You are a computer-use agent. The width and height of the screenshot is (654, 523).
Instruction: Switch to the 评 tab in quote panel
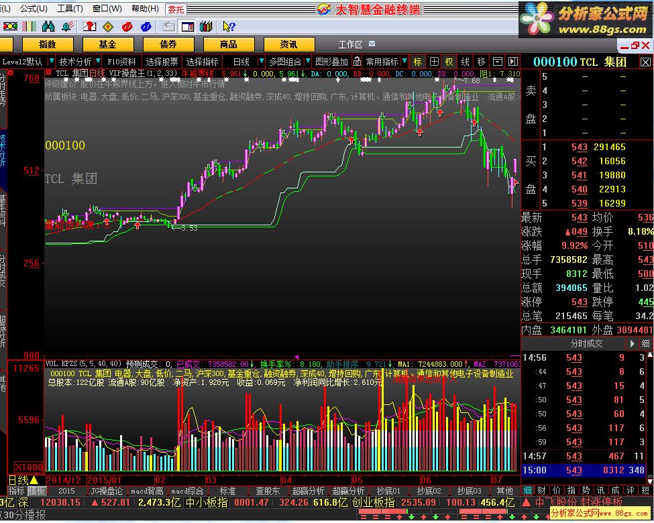(x=631, y=491)
